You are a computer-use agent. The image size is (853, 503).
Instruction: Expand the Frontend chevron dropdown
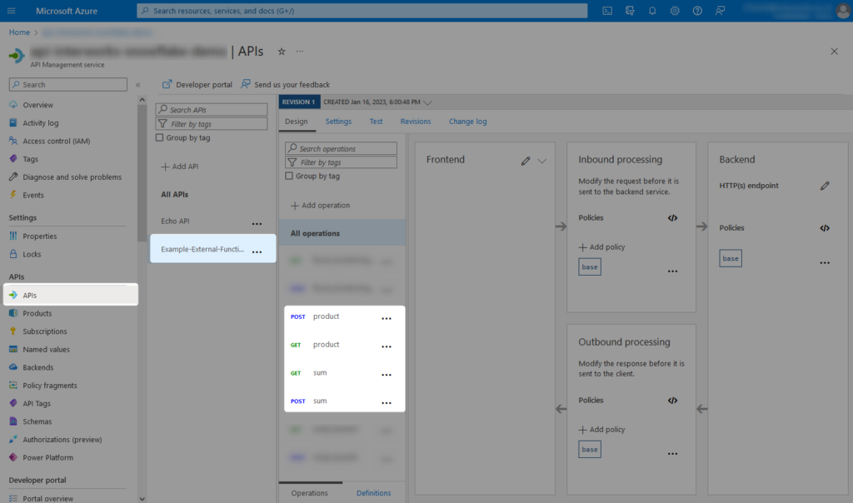pos(542,161)
